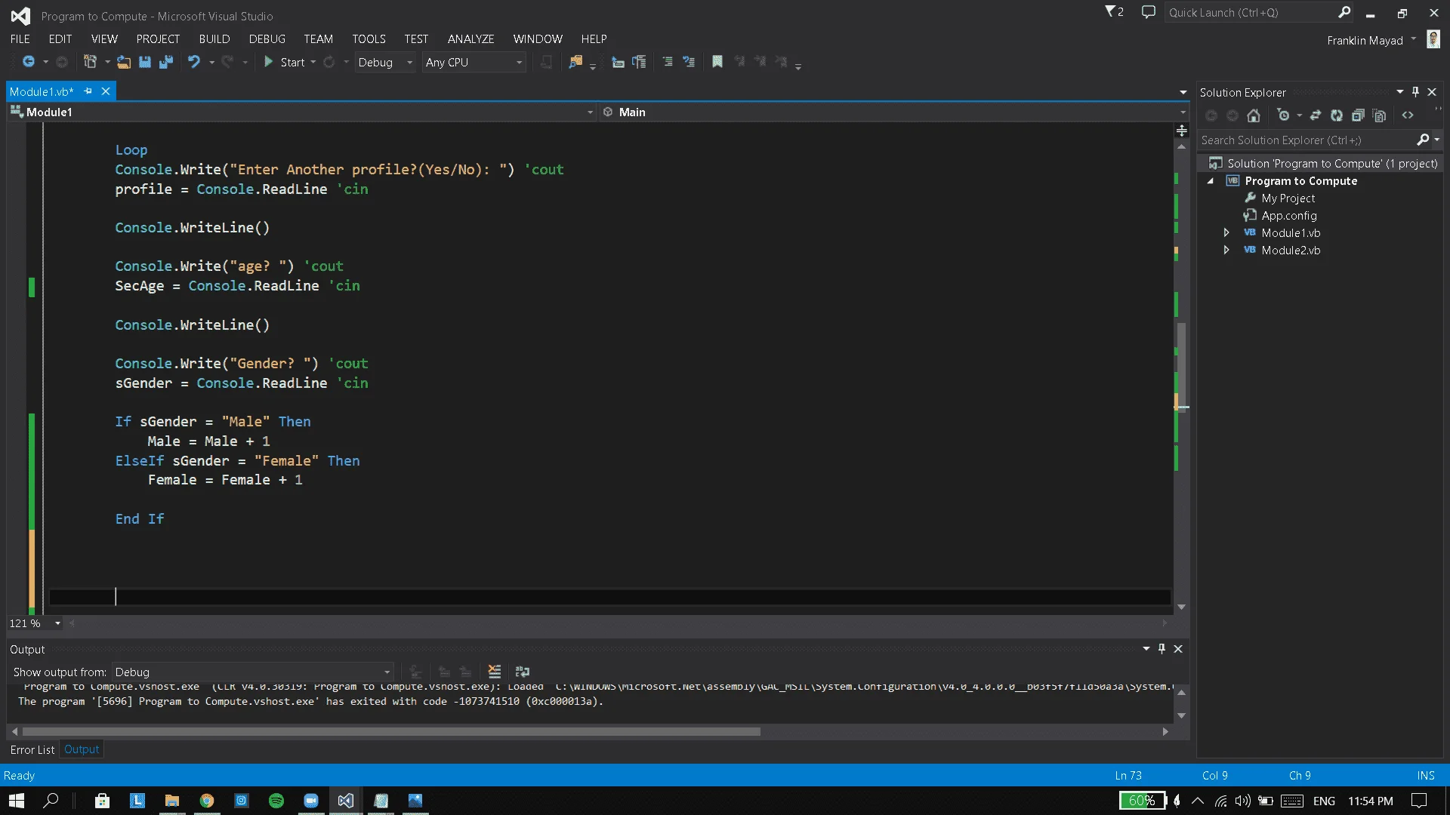This screenshot has width=1450, height=815.
Task: Refresh the Solution Explorer
Action: click(1337, 115)
